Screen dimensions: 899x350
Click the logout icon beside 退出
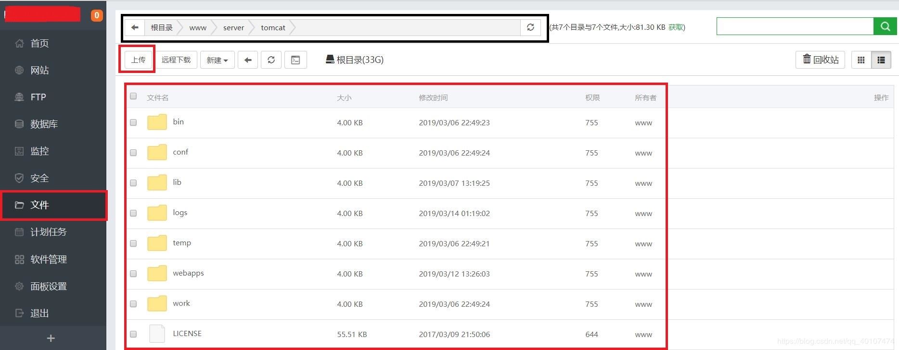pos(19,313)
